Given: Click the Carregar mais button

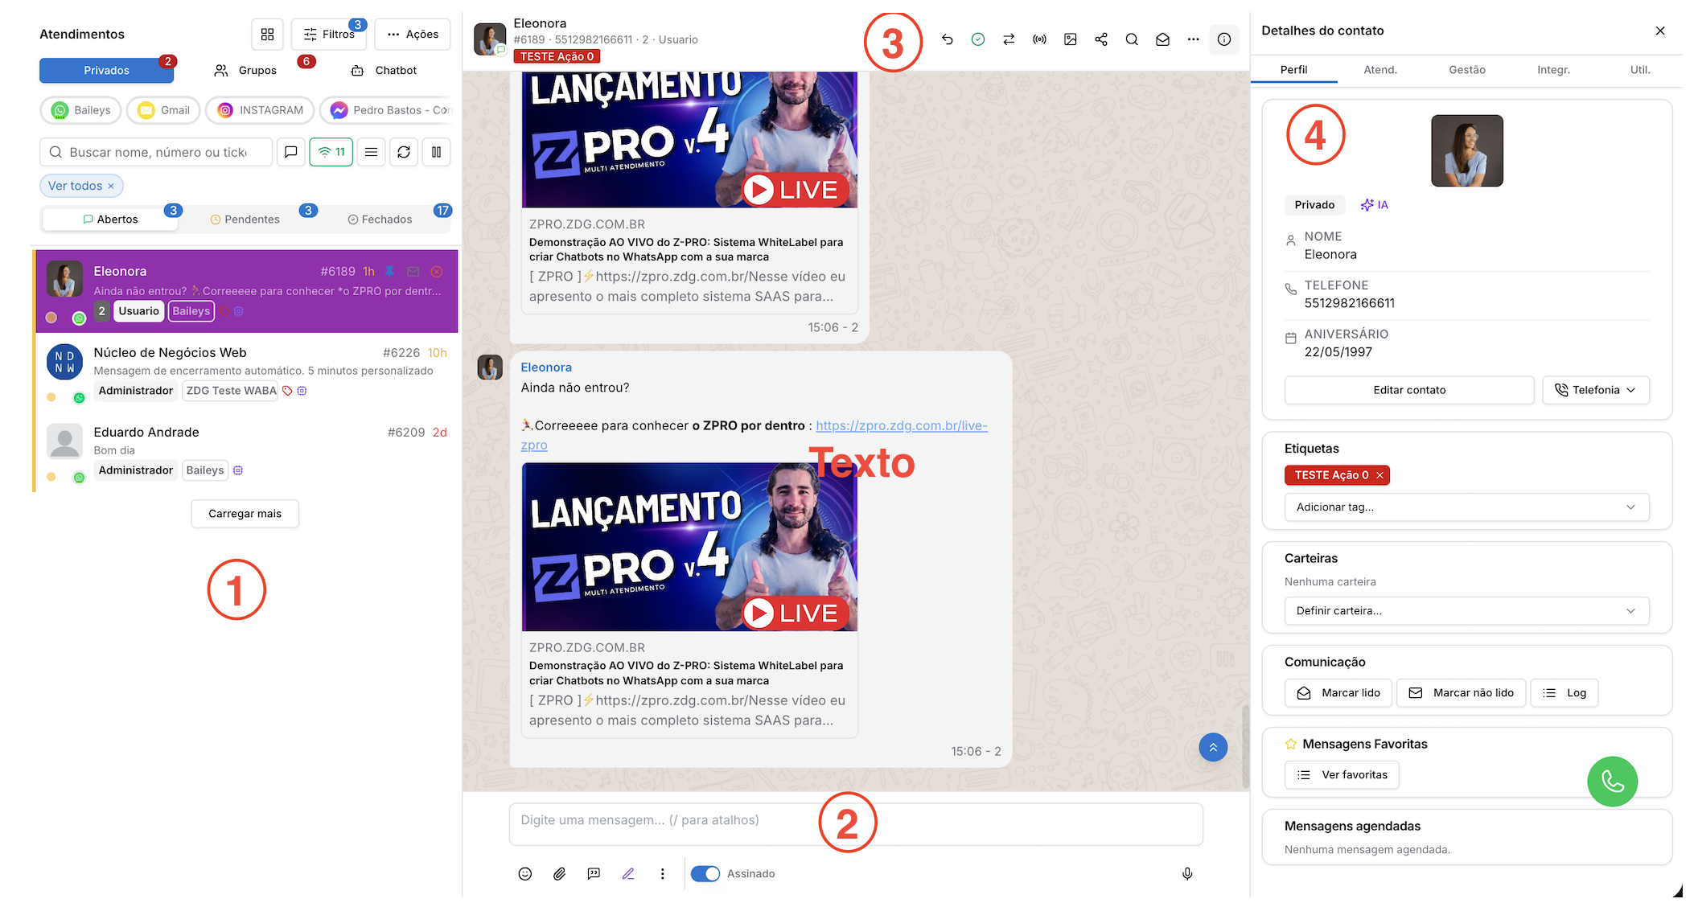Looking at the screenshot, I should click(x=245, y=514).
